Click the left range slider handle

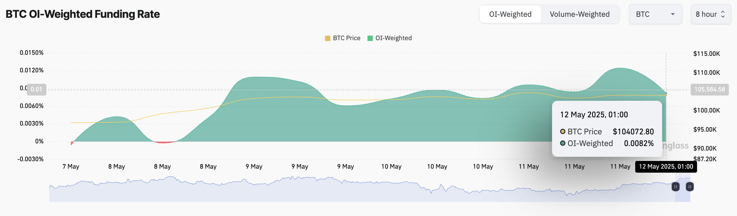675,187
